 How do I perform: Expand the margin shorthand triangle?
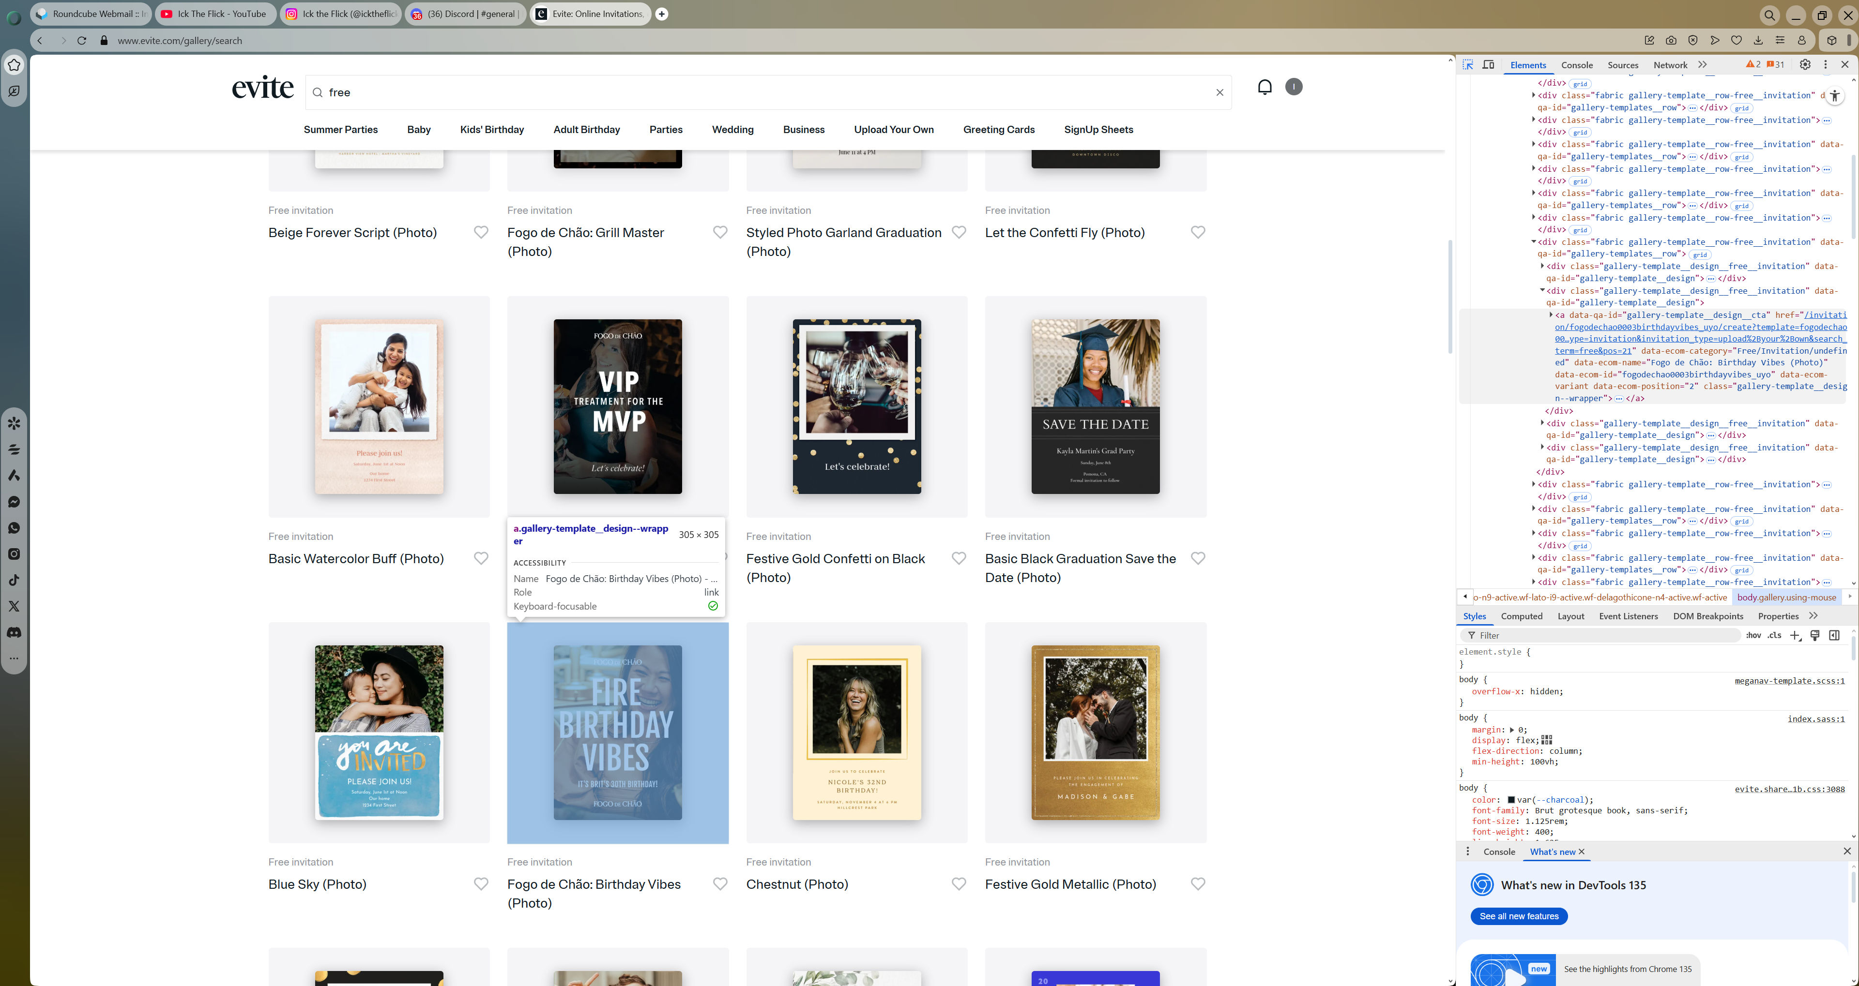coord(1512,730)
